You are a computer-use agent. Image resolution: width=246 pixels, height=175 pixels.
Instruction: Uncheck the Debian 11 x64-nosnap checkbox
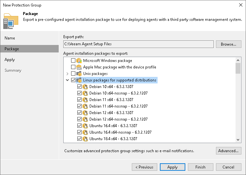(x=79, y=106)
